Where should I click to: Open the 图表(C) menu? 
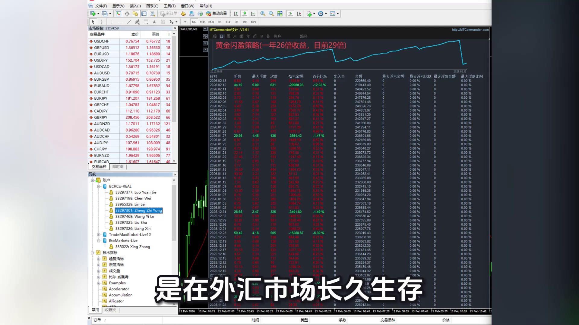152,6
